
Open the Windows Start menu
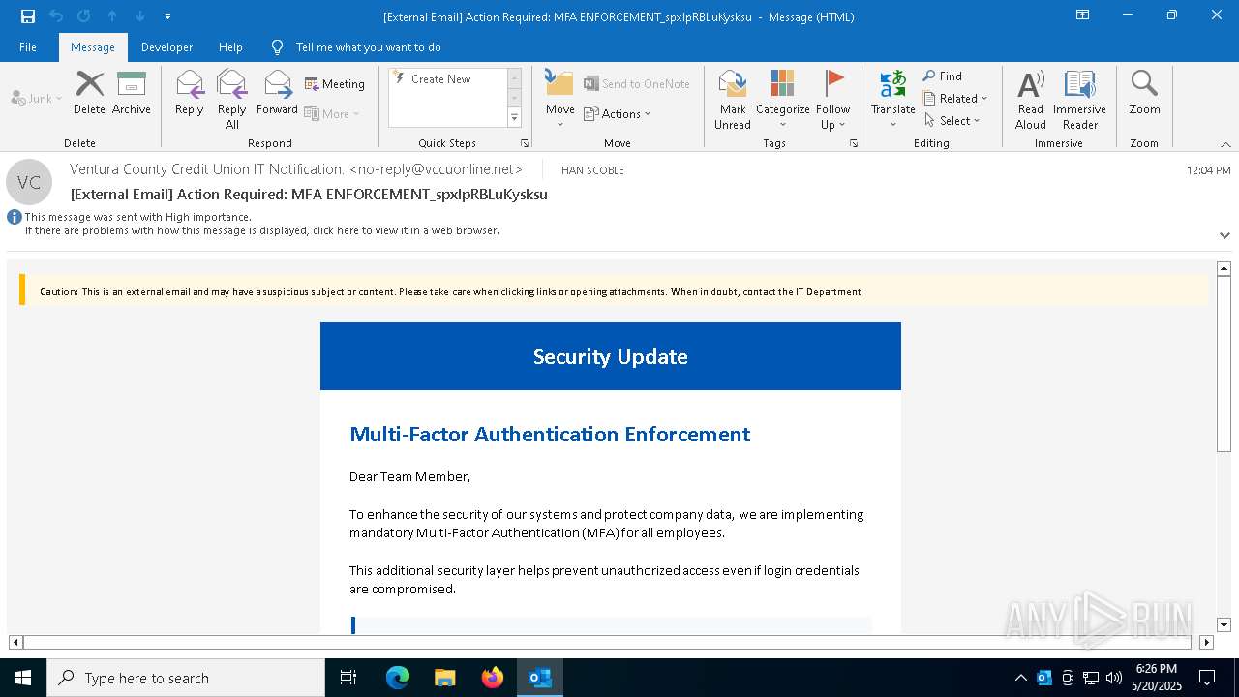click(23, 678)
